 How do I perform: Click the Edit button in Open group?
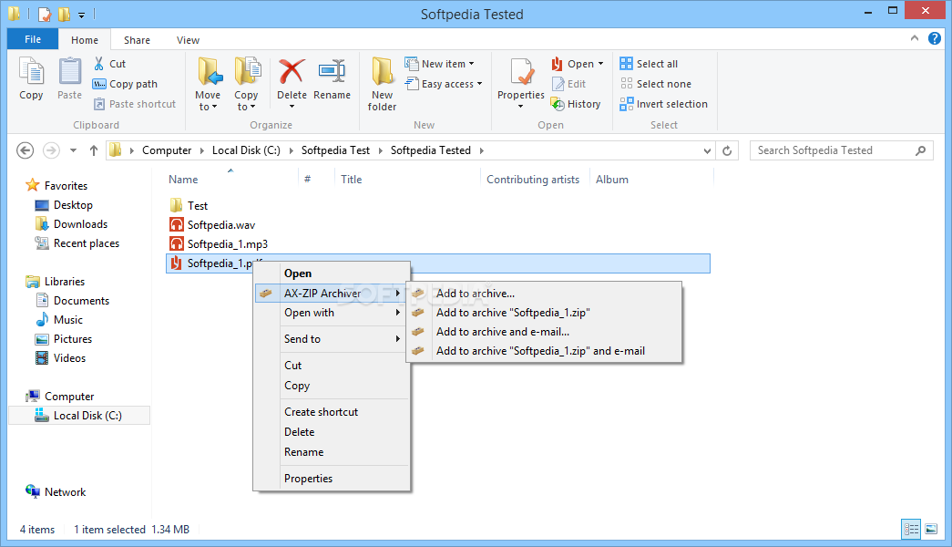click(568, 84)
